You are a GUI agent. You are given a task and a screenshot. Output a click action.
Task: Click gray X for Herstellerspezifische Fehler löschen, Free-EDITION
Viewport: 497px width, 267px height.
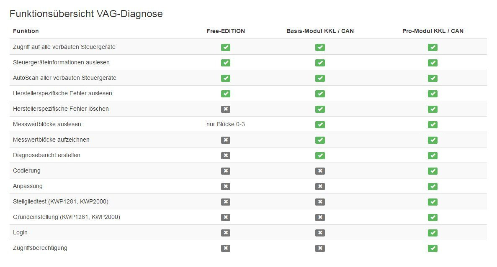tap(226, 109)
